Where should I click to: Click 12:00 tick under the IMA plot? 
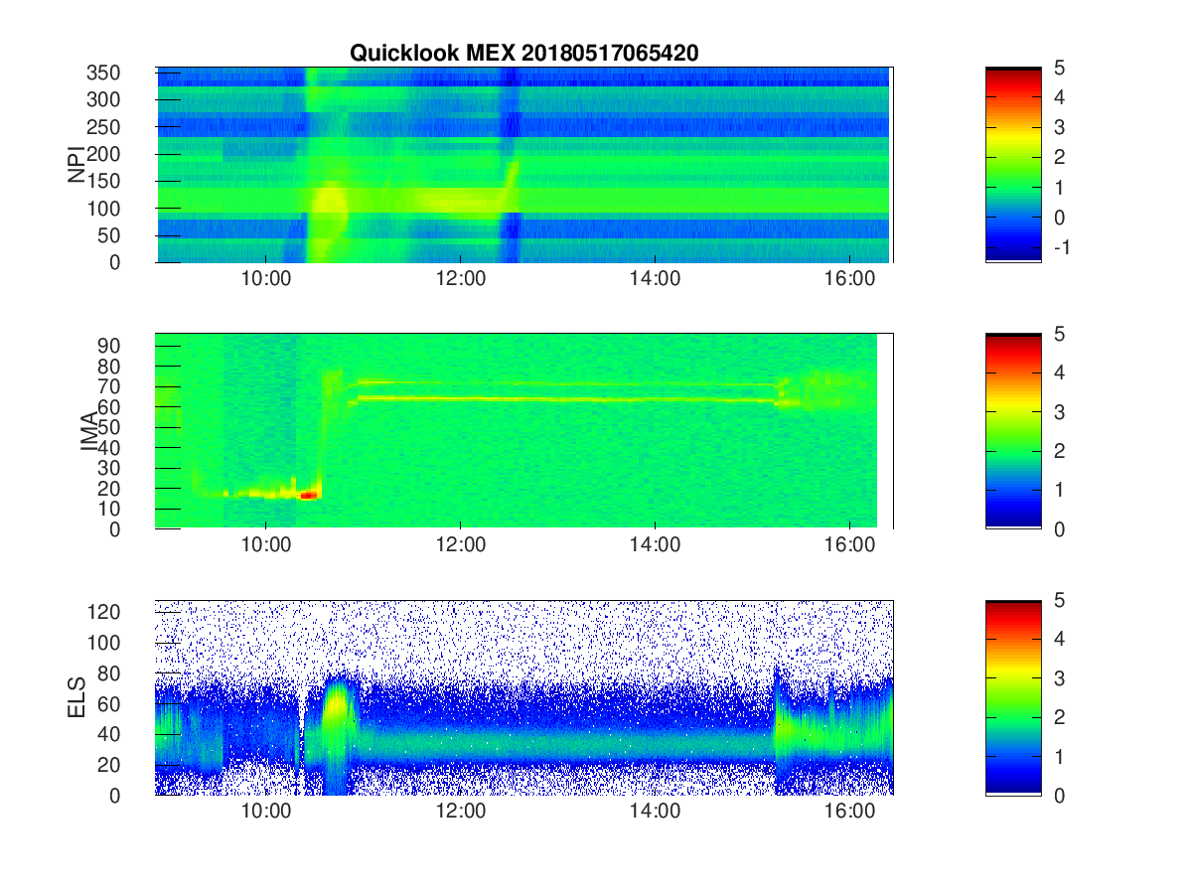(x=460, y=543)
